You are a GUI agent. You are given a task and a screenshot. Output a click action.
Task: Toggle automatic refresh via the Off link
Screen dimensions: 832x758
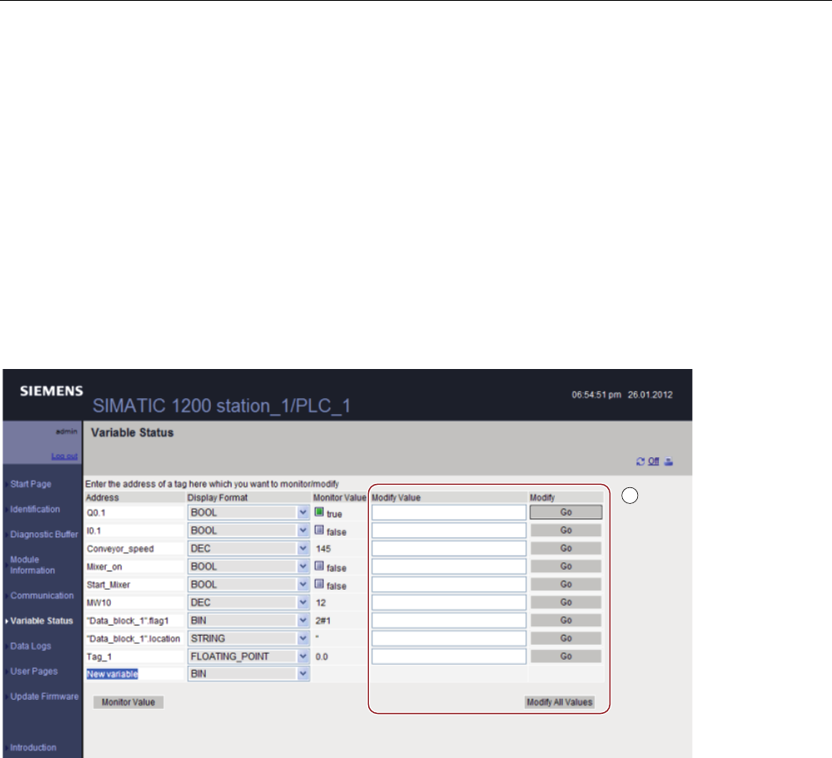pos(653,461)
